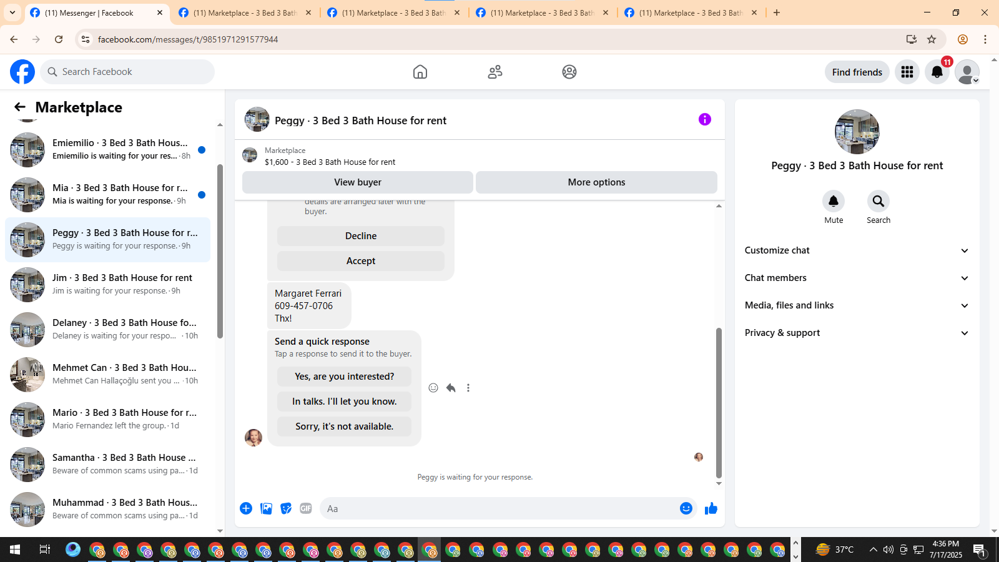Click the Find friends button

[x=857, y=72]
